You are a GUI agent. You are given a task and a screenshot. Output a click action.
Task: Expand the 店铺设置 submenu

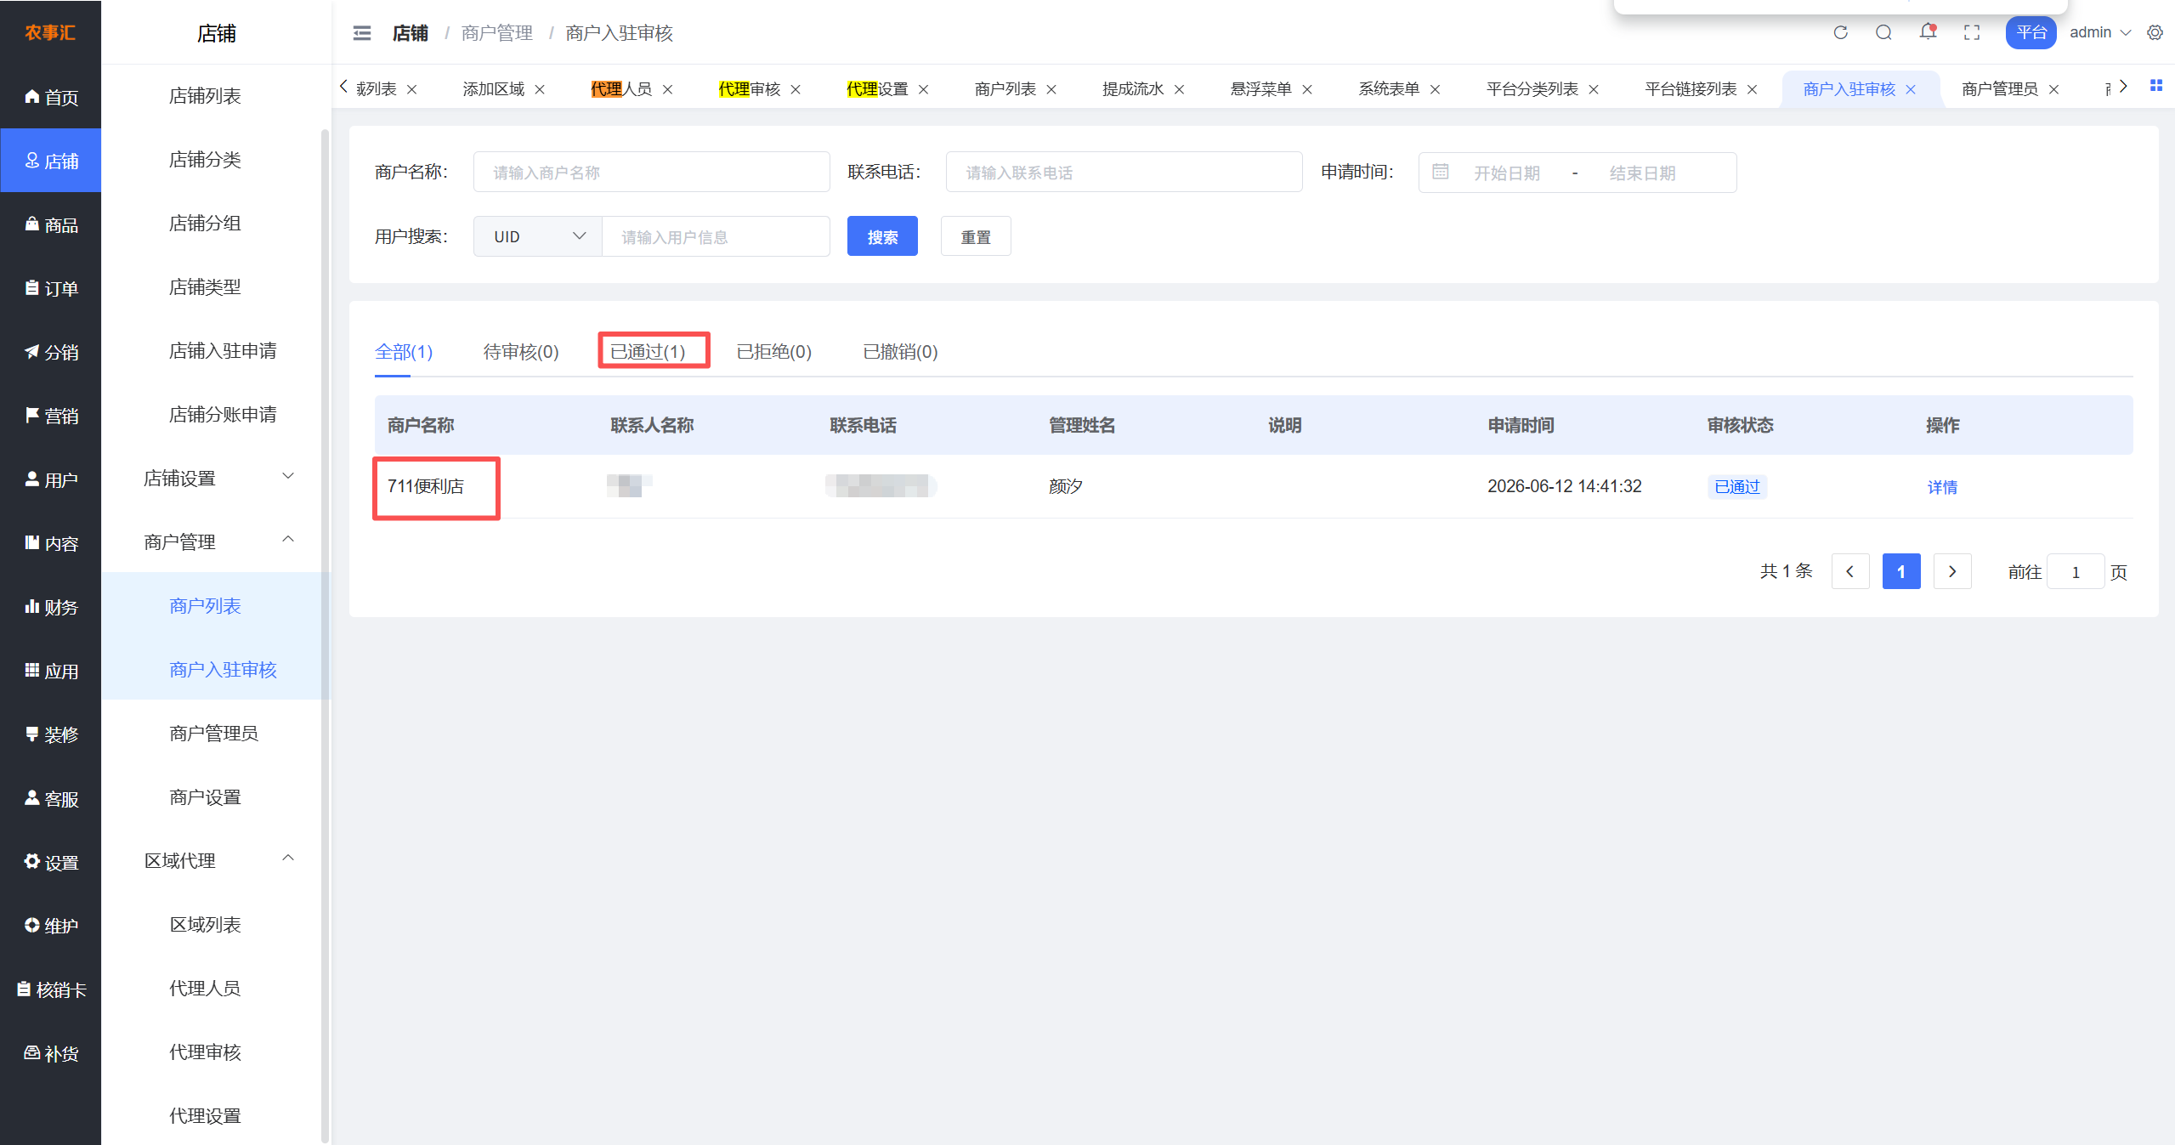coord(216,478)
